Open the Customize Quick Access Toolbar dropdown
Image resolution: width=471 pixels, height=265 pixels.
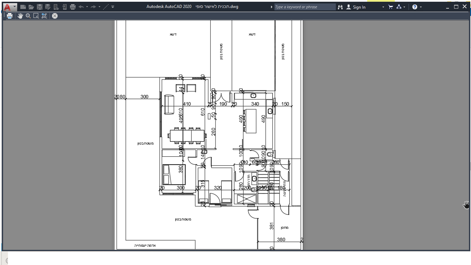tap(113, 7)
